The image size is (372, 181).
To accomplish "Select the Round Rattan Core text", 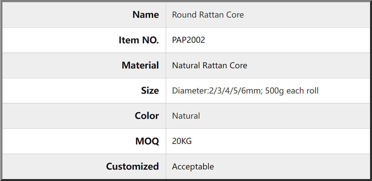I will [x=208, y=15].
